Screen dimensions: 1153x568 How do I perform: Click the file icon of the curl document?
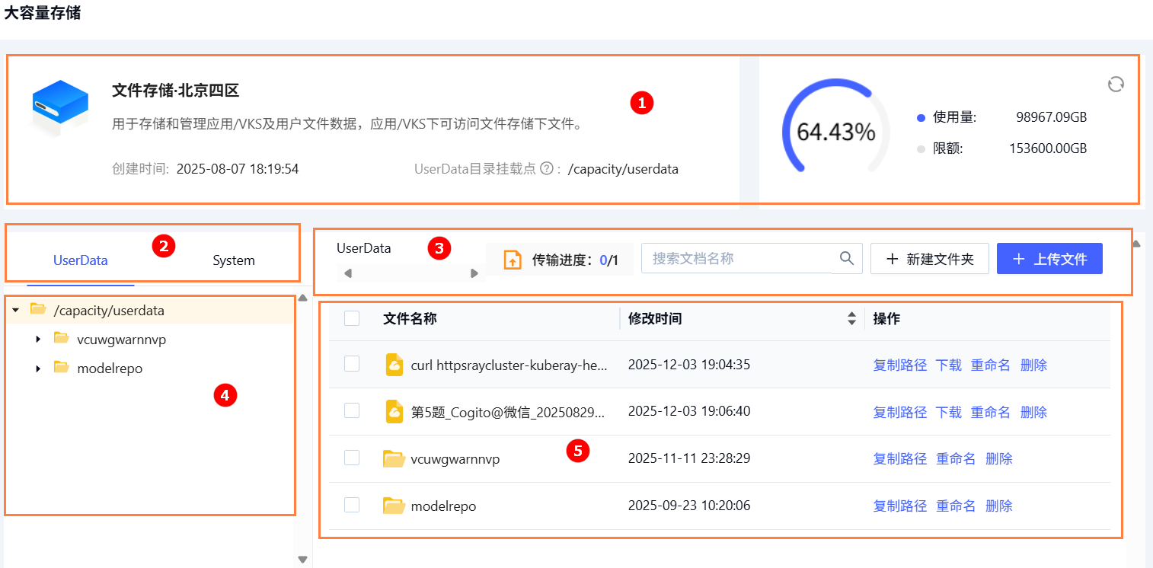point(394,364)
